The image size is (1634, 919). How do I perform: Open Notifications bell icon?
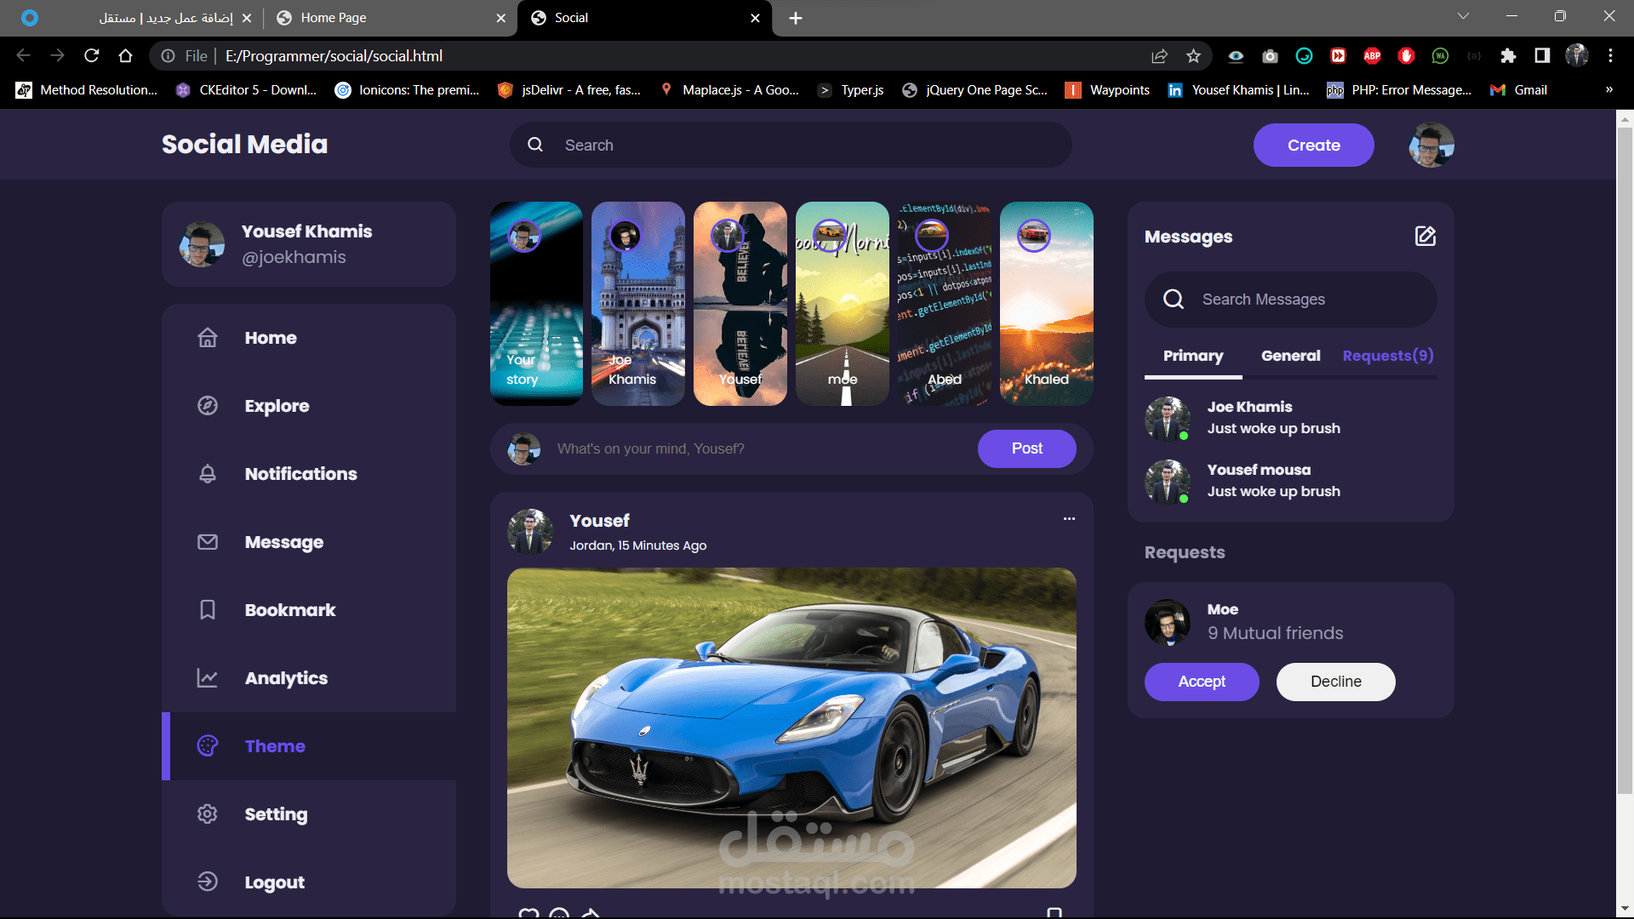pyautogui.click(x=208, y=474)
